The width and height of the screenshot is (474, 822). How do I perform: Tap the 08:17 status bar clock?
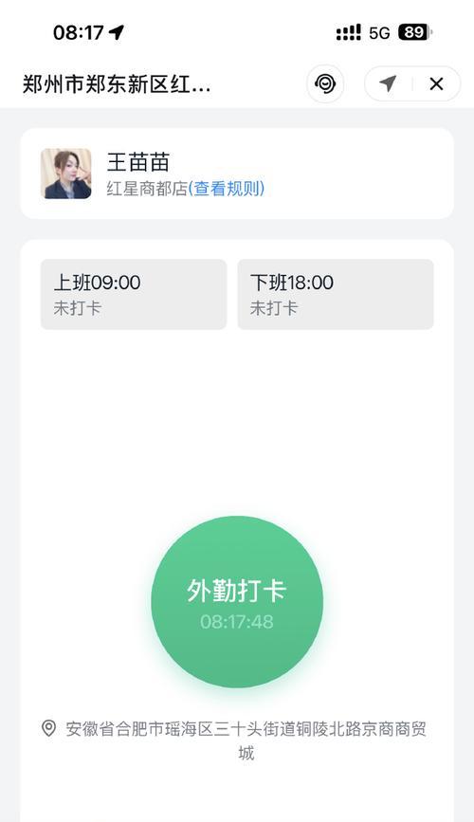[x=79, y=32]
